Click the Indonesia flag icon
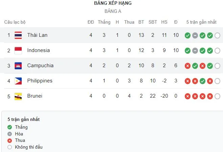The width and height of the screenshot is (223, 152). click(x=18, y=50)
